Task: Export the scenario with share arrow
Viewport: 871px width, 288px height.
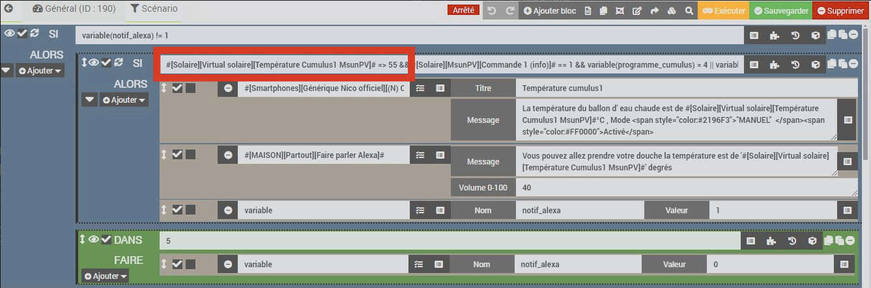Action: (654, 10)
